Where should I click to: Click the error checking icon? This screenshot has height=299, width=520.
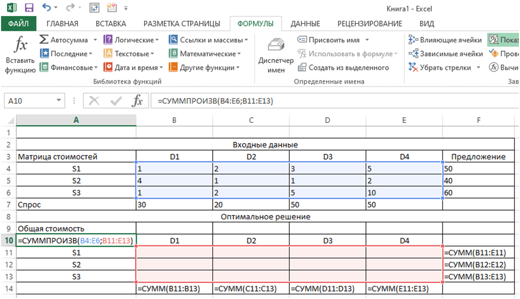[x=494, y=53]
